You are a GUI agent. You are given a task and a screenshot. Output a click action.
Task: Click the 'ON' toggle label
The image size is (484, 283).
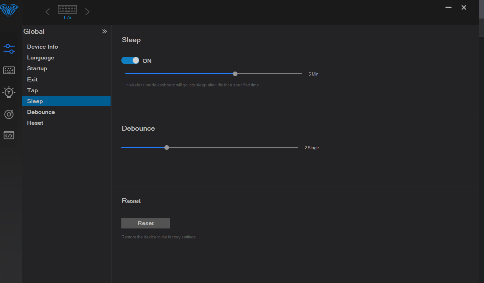coord(147,61)
